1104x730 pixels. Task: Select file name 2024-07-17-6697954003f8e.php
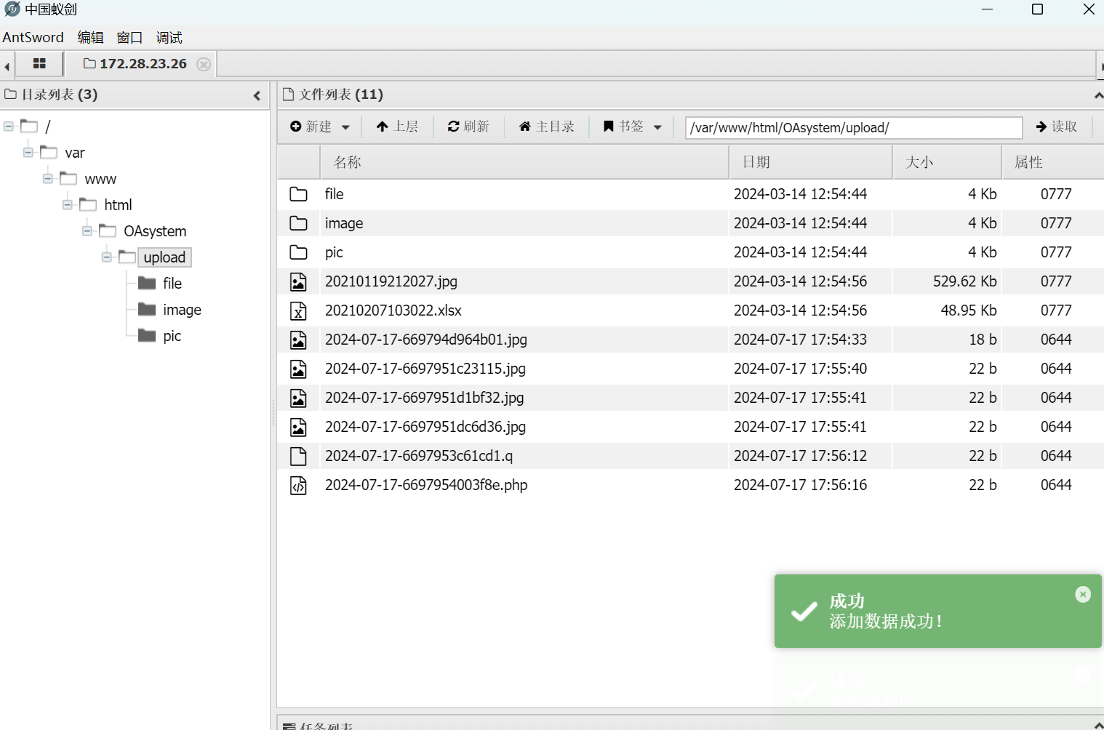pos(426,485)
